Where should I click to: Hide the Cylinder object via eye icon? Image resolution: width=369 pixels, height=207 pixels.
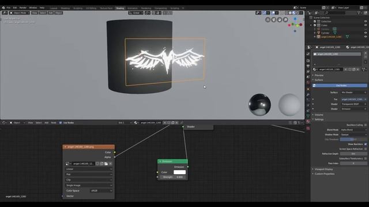click(x=366, y=33)
